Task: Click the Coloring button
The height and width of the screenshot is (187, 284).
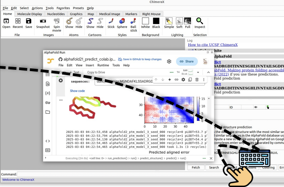Action: tap(268, 167)
